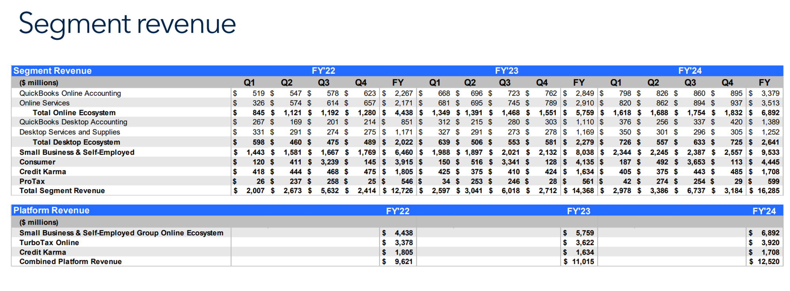The height and width of the screenshot is (291, 790).
Task: Select Consumer Q3 FY'23 value 3,341
Action: coord(511,162)
